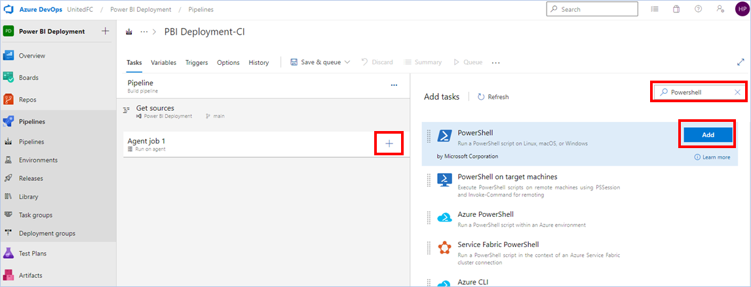Open the toolbar more actions ellipsis
Screen dimensions: 751x287
click(x=495, y=62)
